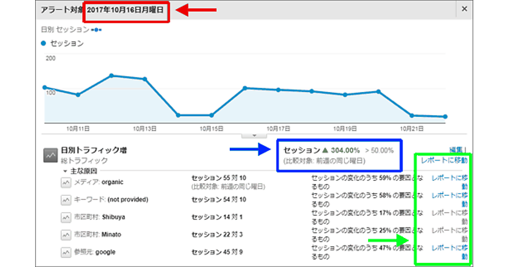Viewport: 508px width, 267px height.
Task: Click the graph icon beside 市区町村: Shibuya
Action: (66, 217)
